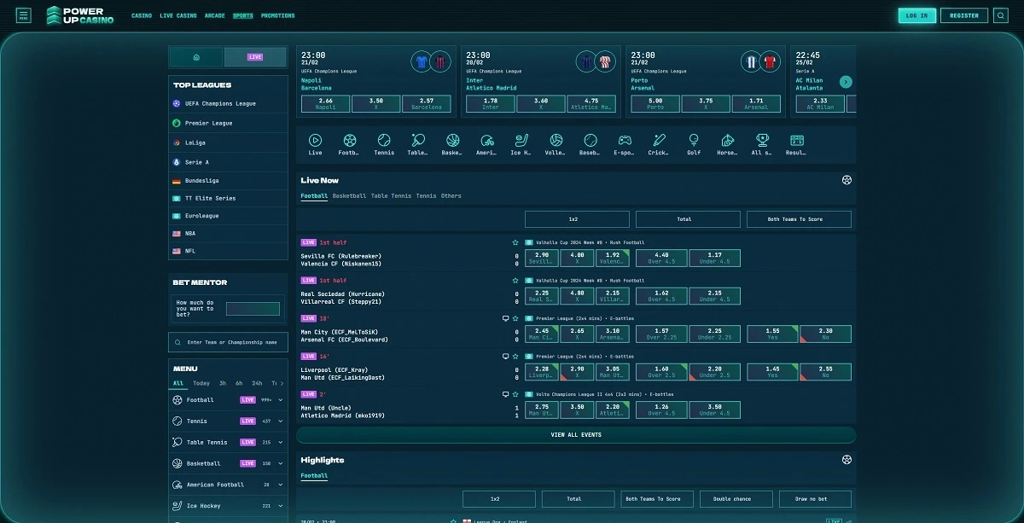Viewport: 1024px width, 523px height.
Task: Favorite the Man City vs Arsenal star
Action: pos(515,318)
